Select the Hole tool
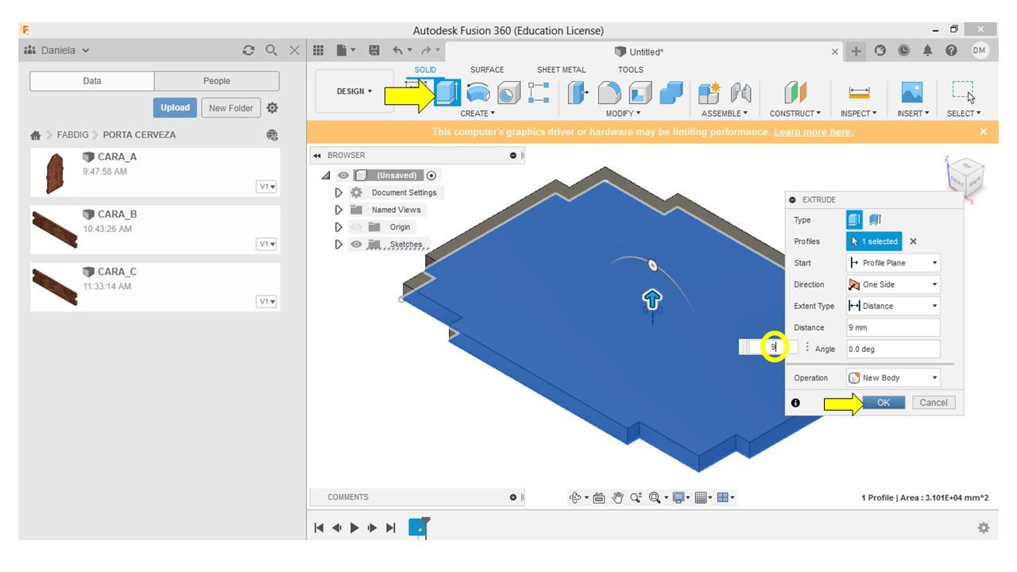Viewport: 1017px width, 572px height. tap(508, 93)
